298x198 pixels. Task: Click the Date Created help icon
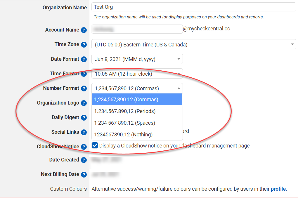click(x=84, y=160)
